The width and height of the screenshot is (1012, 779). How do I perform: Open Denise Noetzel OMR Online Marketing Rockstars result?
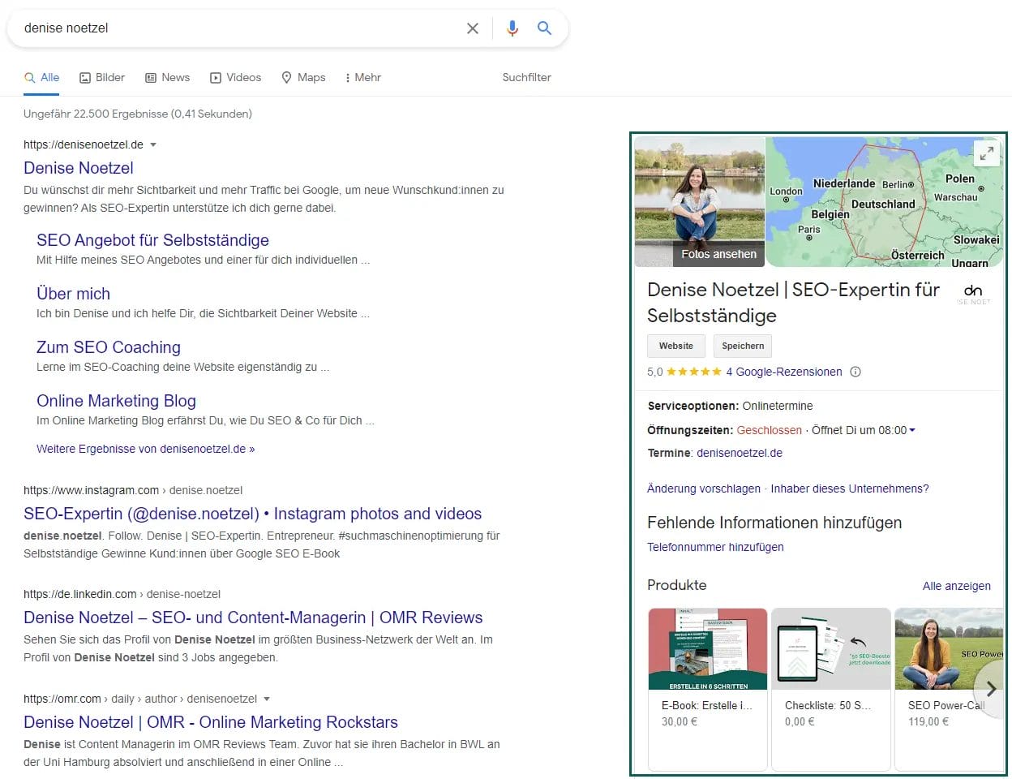211,722
